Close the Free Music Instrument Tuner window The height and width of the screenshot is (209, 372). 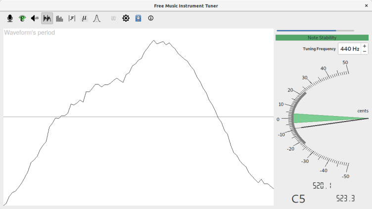coord(366,5)
